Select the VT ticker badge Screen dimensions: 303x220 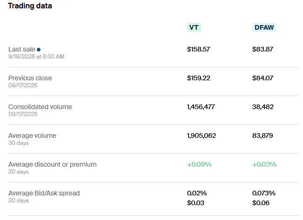pos(194,27)
